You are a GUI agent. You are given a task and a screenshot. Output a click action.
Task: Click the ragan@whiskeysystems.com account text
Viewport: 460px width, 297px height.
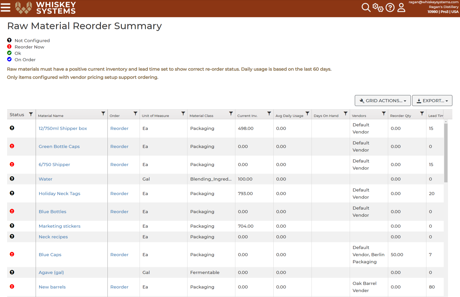coord(434,2)
